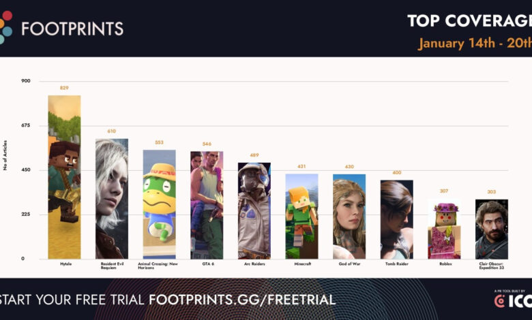Click the January 14th - 20th date text
Image resolution: width=532 pixels, height=320 pixels.
[475, 44]
